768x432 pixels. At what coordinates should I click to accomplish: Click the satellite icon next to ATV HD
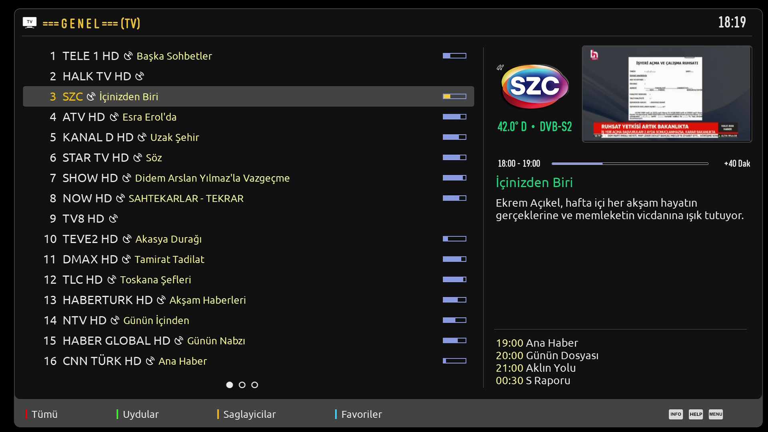[x=114, y=117]
